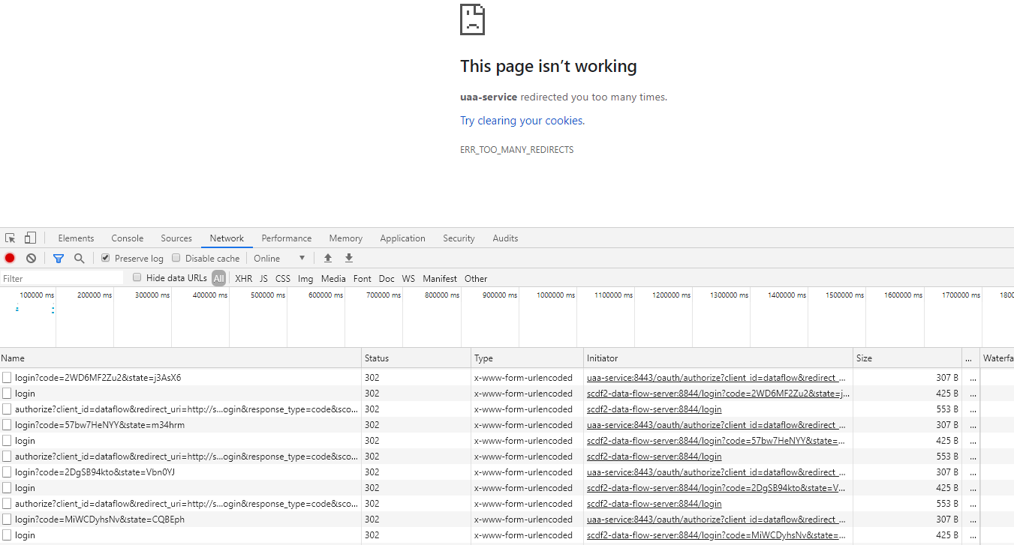The width and height of the screenshot is (1014, 545).
Task: Stop recording network log
Action: (9, 258)
